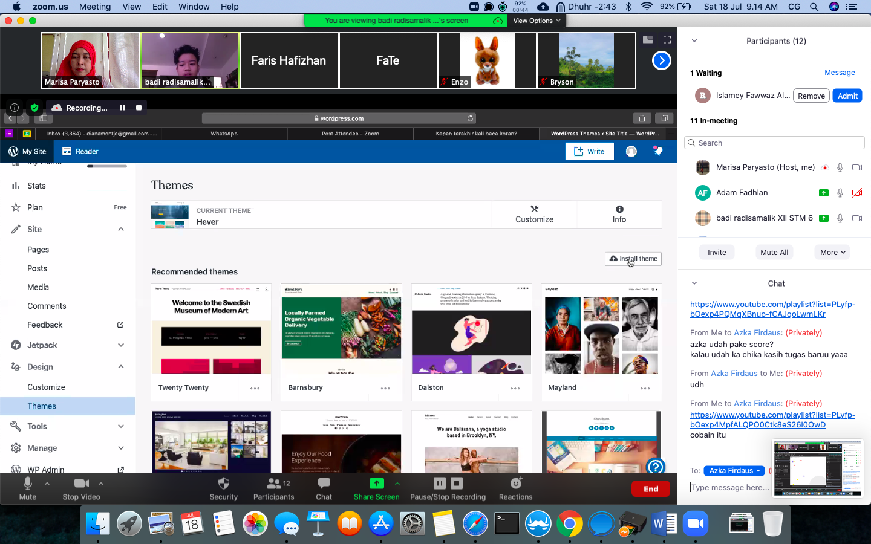
Task: Open video options arrow next to Stop Video
Action: 100,483
